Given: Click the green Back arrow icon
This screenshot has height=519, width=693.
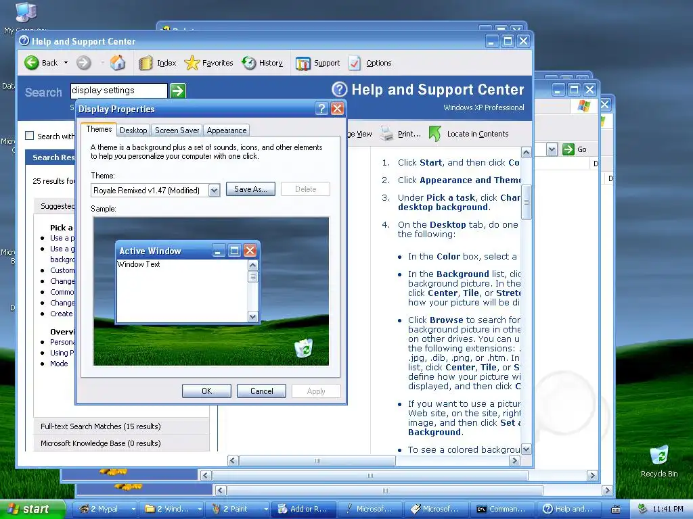Looking at the screenshot, I should [x=31, y=63].
